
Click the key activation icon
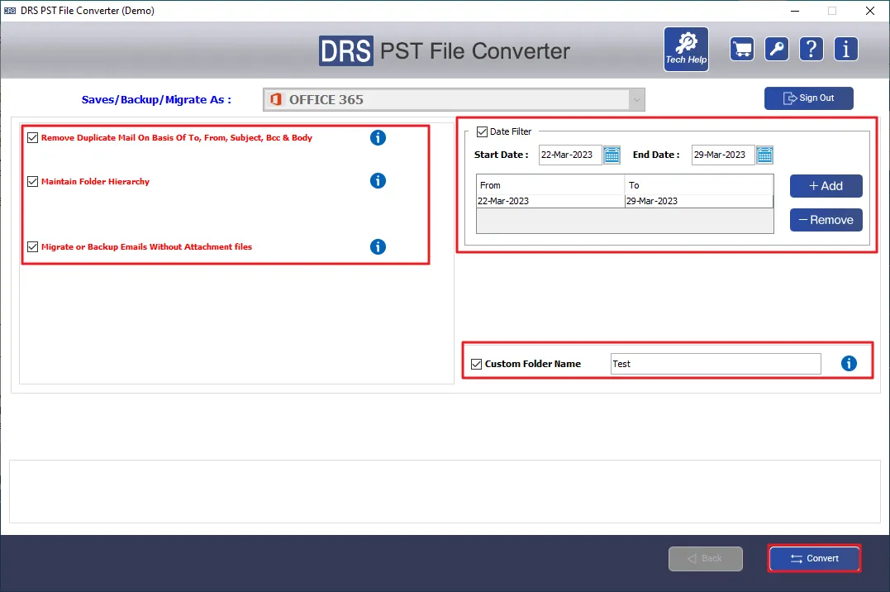[x=777, y=49]
